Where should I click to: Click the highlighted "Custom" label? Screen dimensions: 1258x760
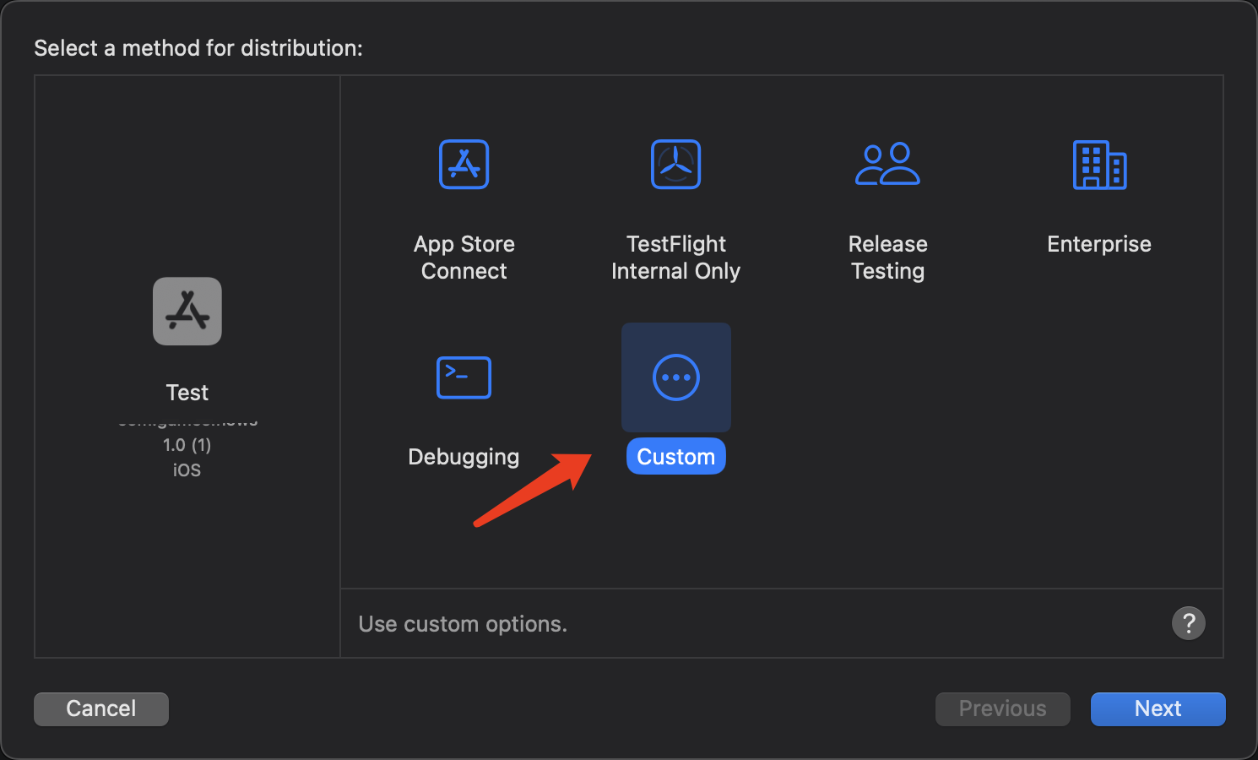coord(675,457)
